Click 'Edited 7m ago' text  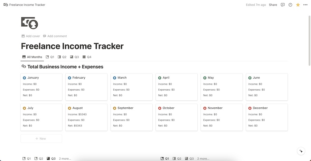[256, 5]
